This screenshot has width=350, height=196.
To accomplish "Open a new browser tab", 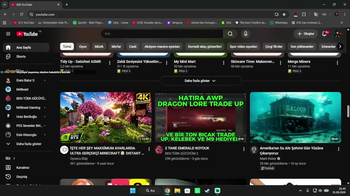I will [67, 5].
